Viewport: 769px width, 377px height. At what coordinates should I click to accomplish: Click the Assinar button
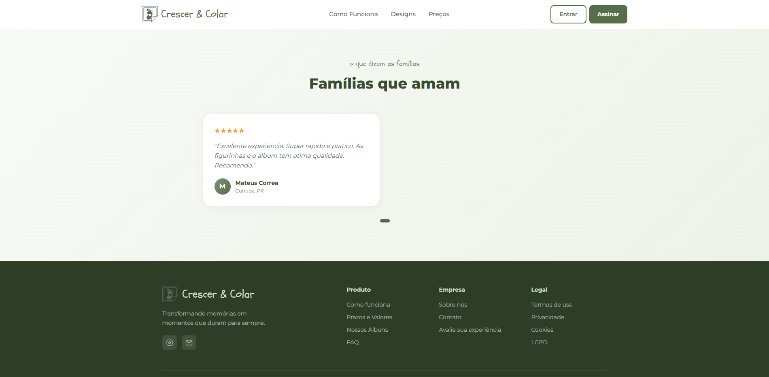[x=608, y=14]
